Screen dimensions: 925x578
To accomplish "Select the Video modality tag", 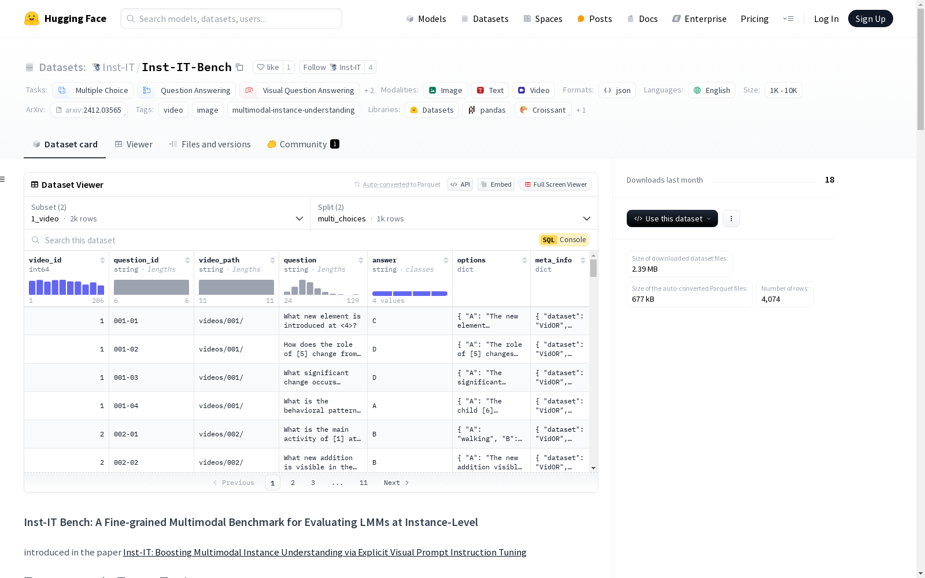I will pyautogui.click(x=534, y=90).
